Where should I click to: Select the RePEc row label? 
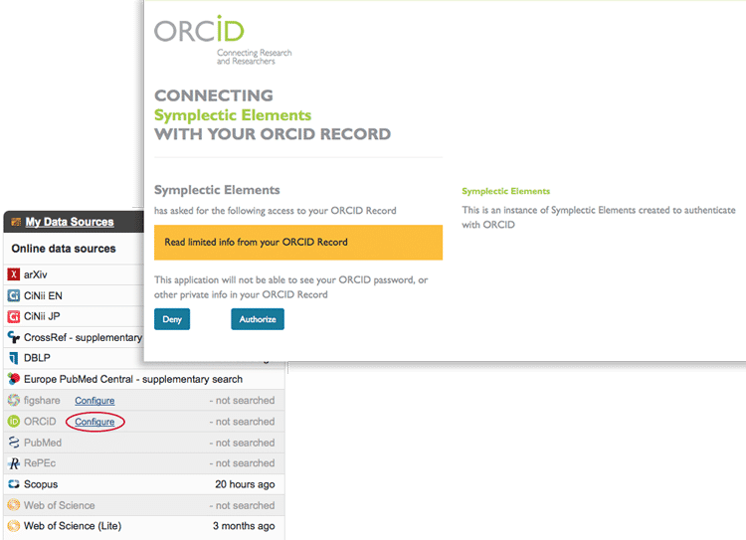coord(40,462)
